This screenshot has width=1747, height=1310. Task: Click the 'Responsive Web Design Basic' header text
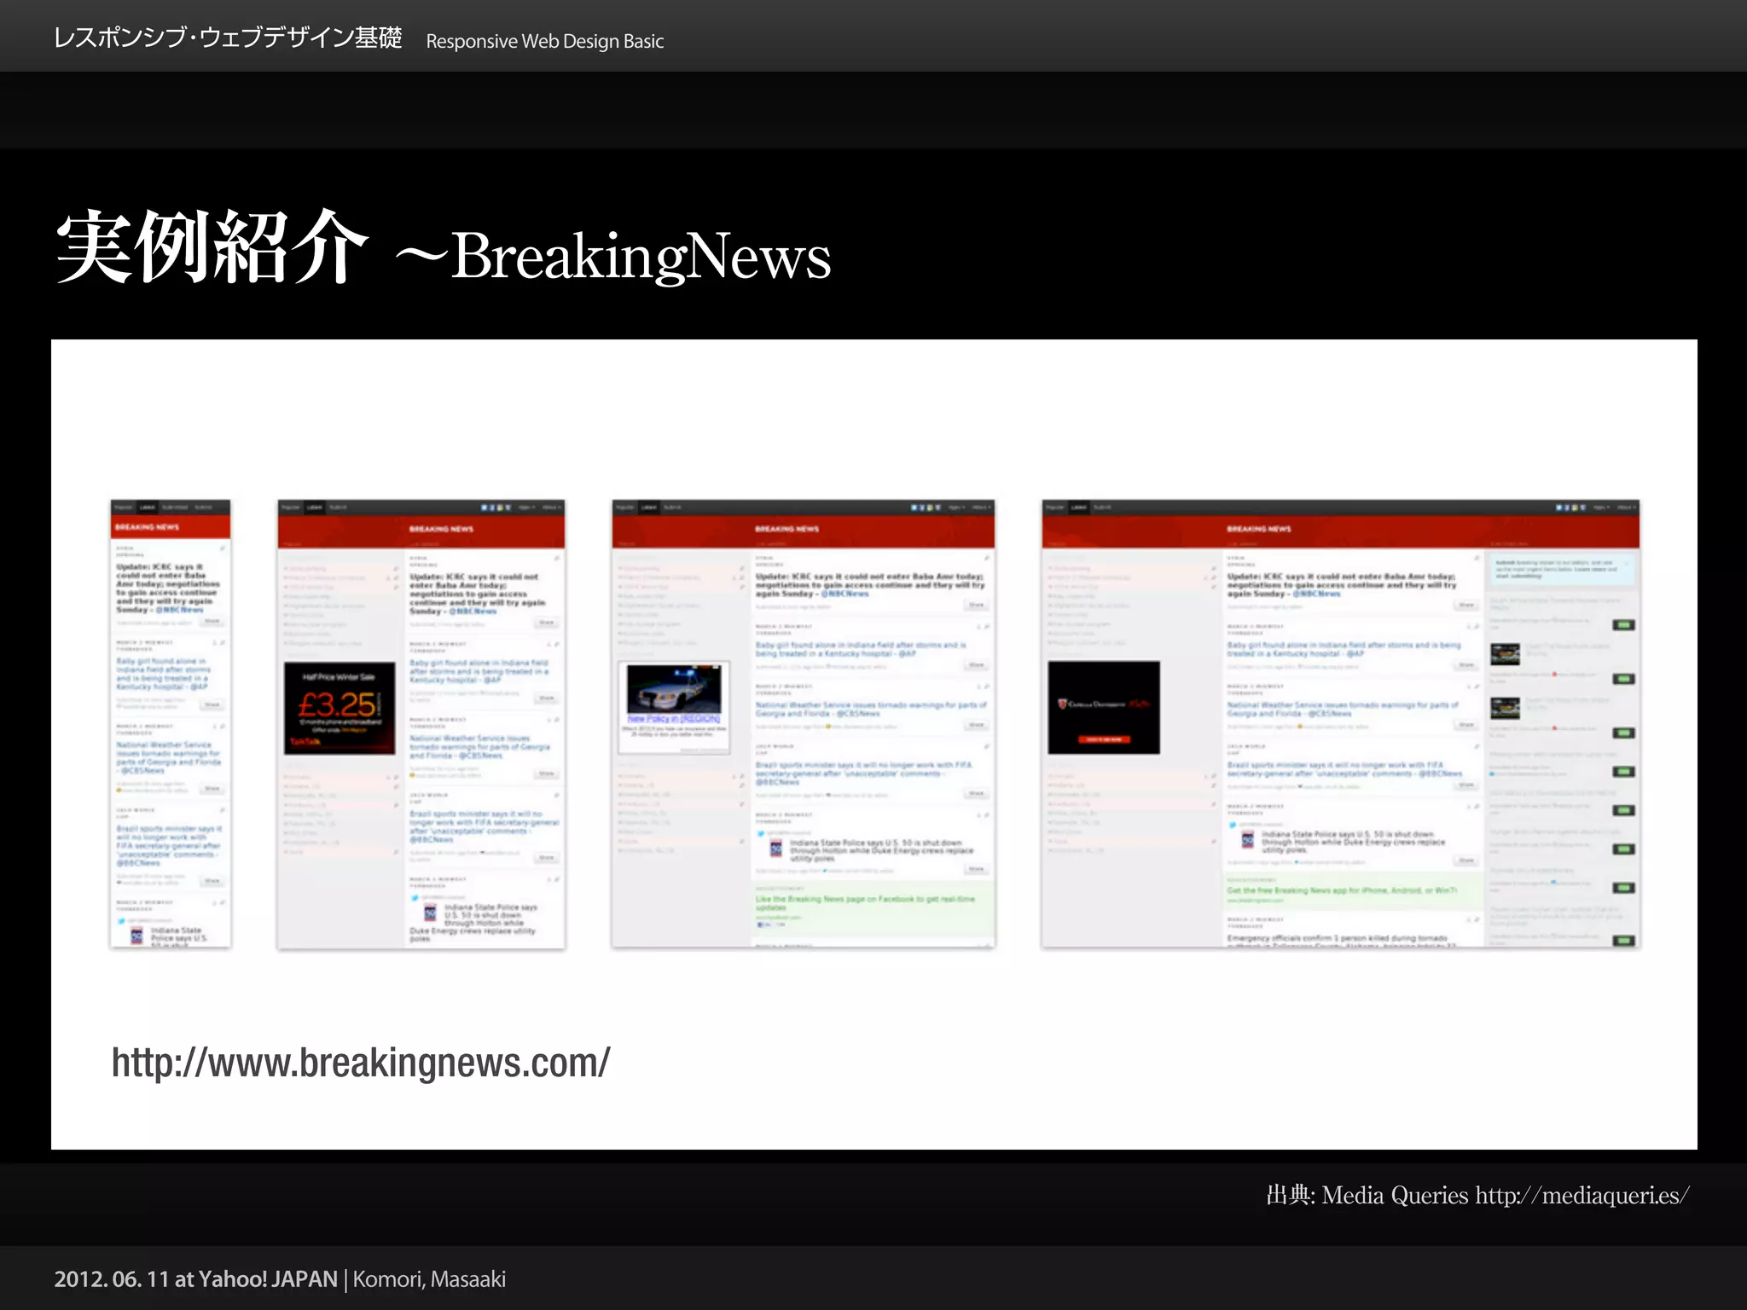coord(545,41)
